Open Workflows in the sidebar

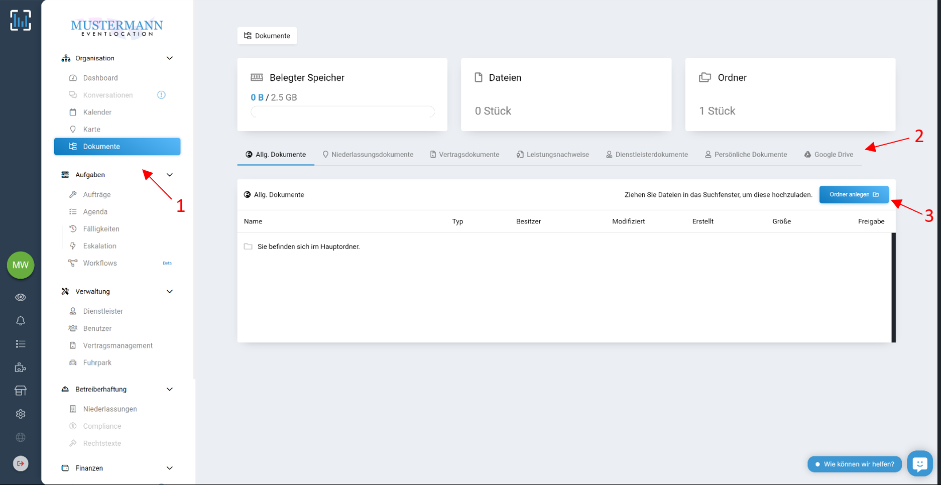click(x=100, y=263)
